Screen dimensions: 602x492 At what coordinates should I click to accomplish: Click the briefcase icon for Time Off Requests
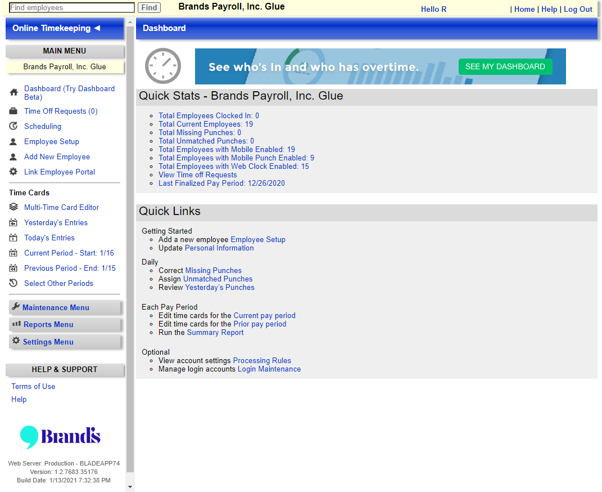(x=13, y=111)
